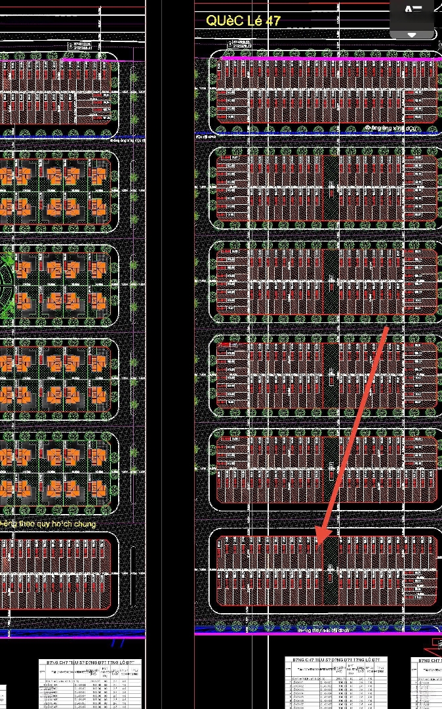Click the text annotation icon in top-right panel
Image resolution: width=442 pixels, height=709 pixels.
click(413, 11)
